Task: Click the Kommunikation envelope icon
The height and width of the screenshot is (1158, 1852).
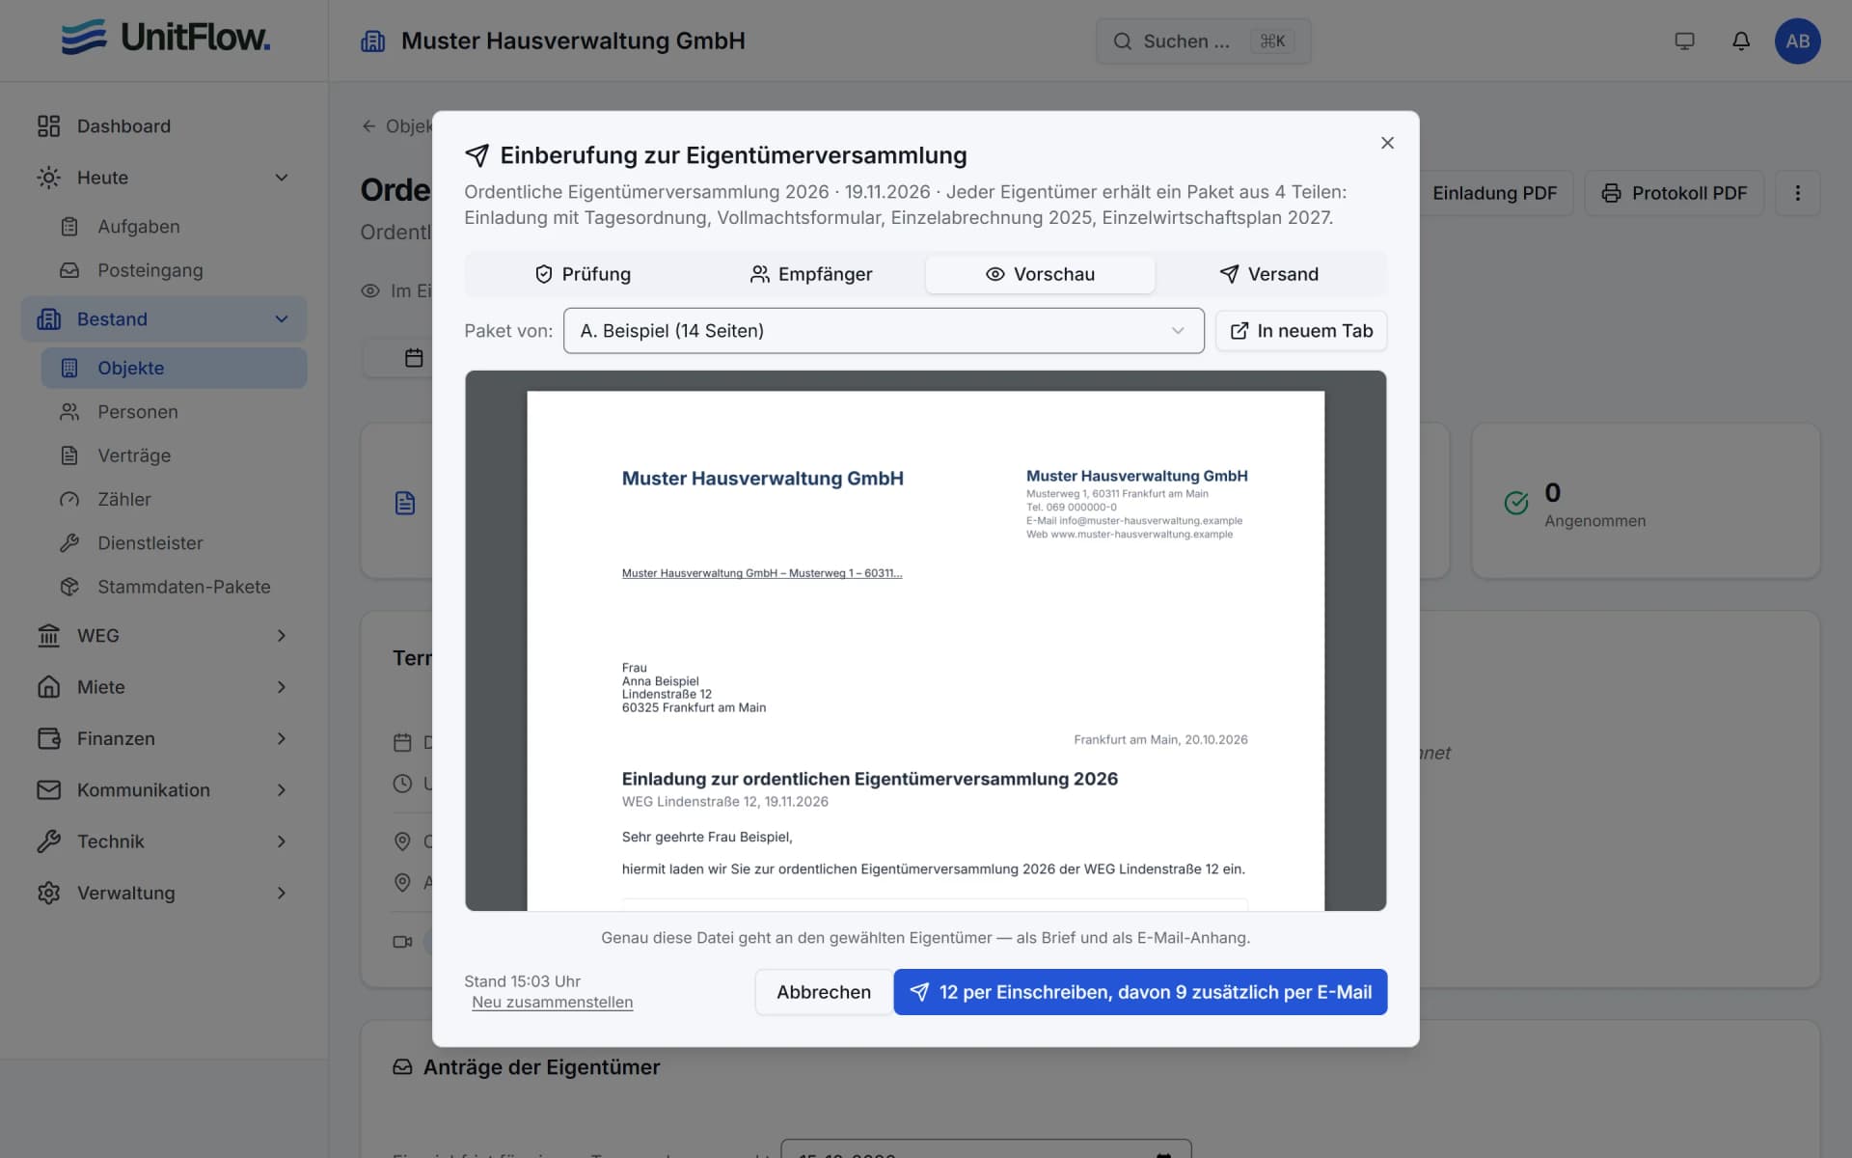Action: 48,789
